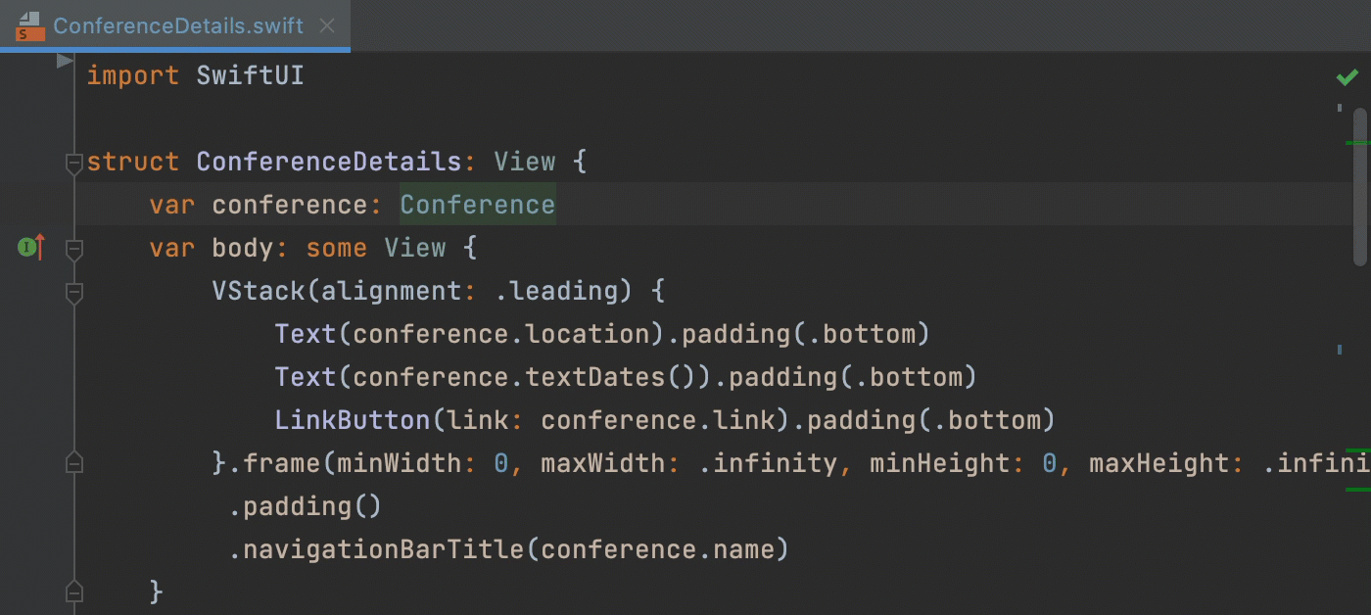
Task: Close the ConferenceDetails.swift tab
Action: [x=327, y=25]
